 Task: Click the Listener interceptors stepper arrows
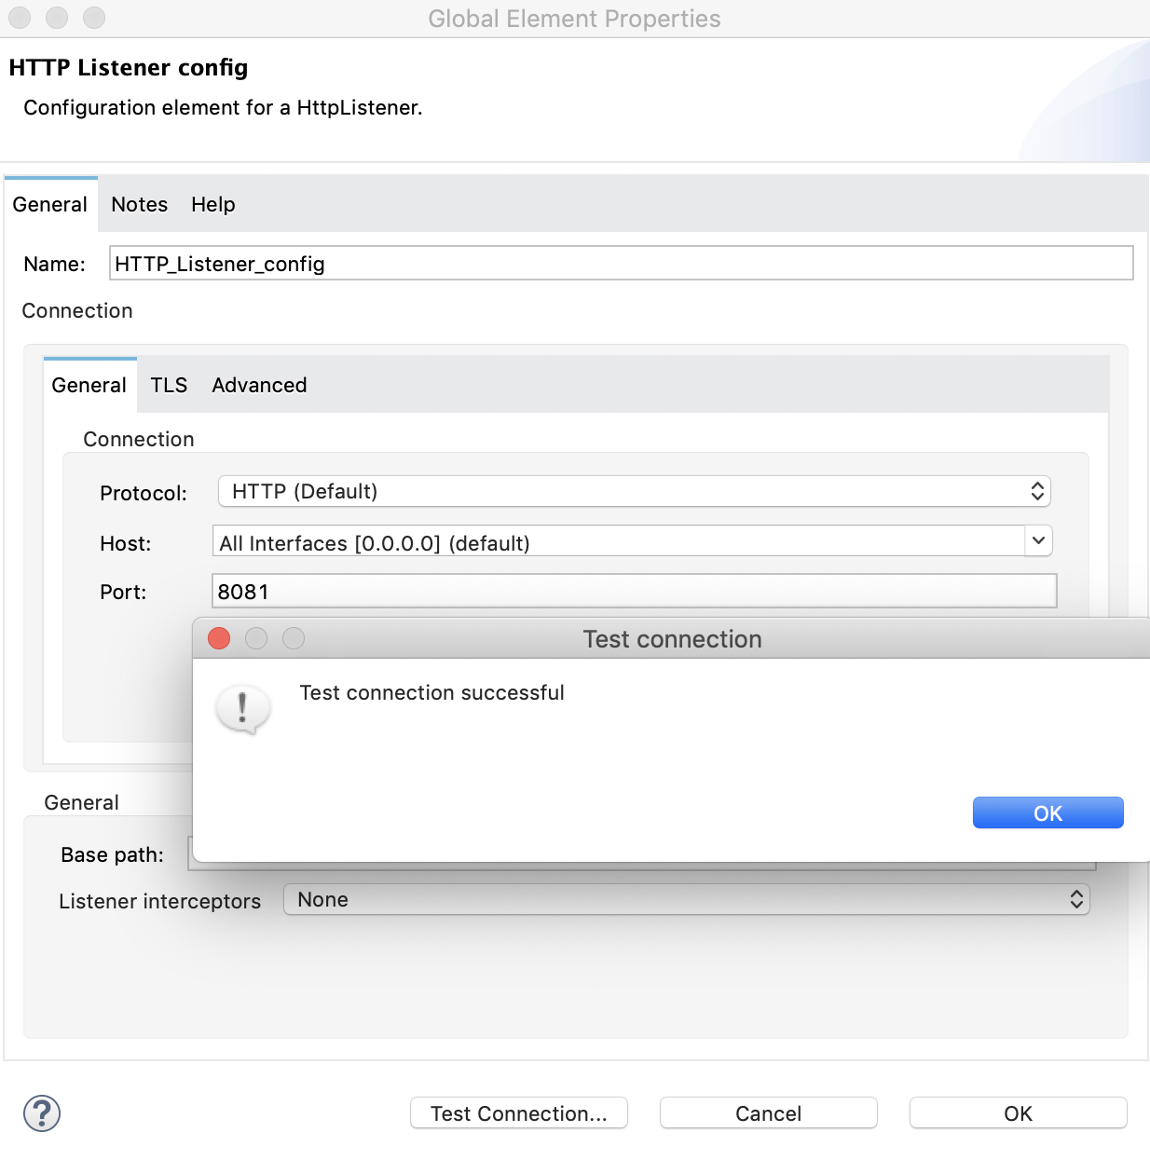click(1077, 899)
